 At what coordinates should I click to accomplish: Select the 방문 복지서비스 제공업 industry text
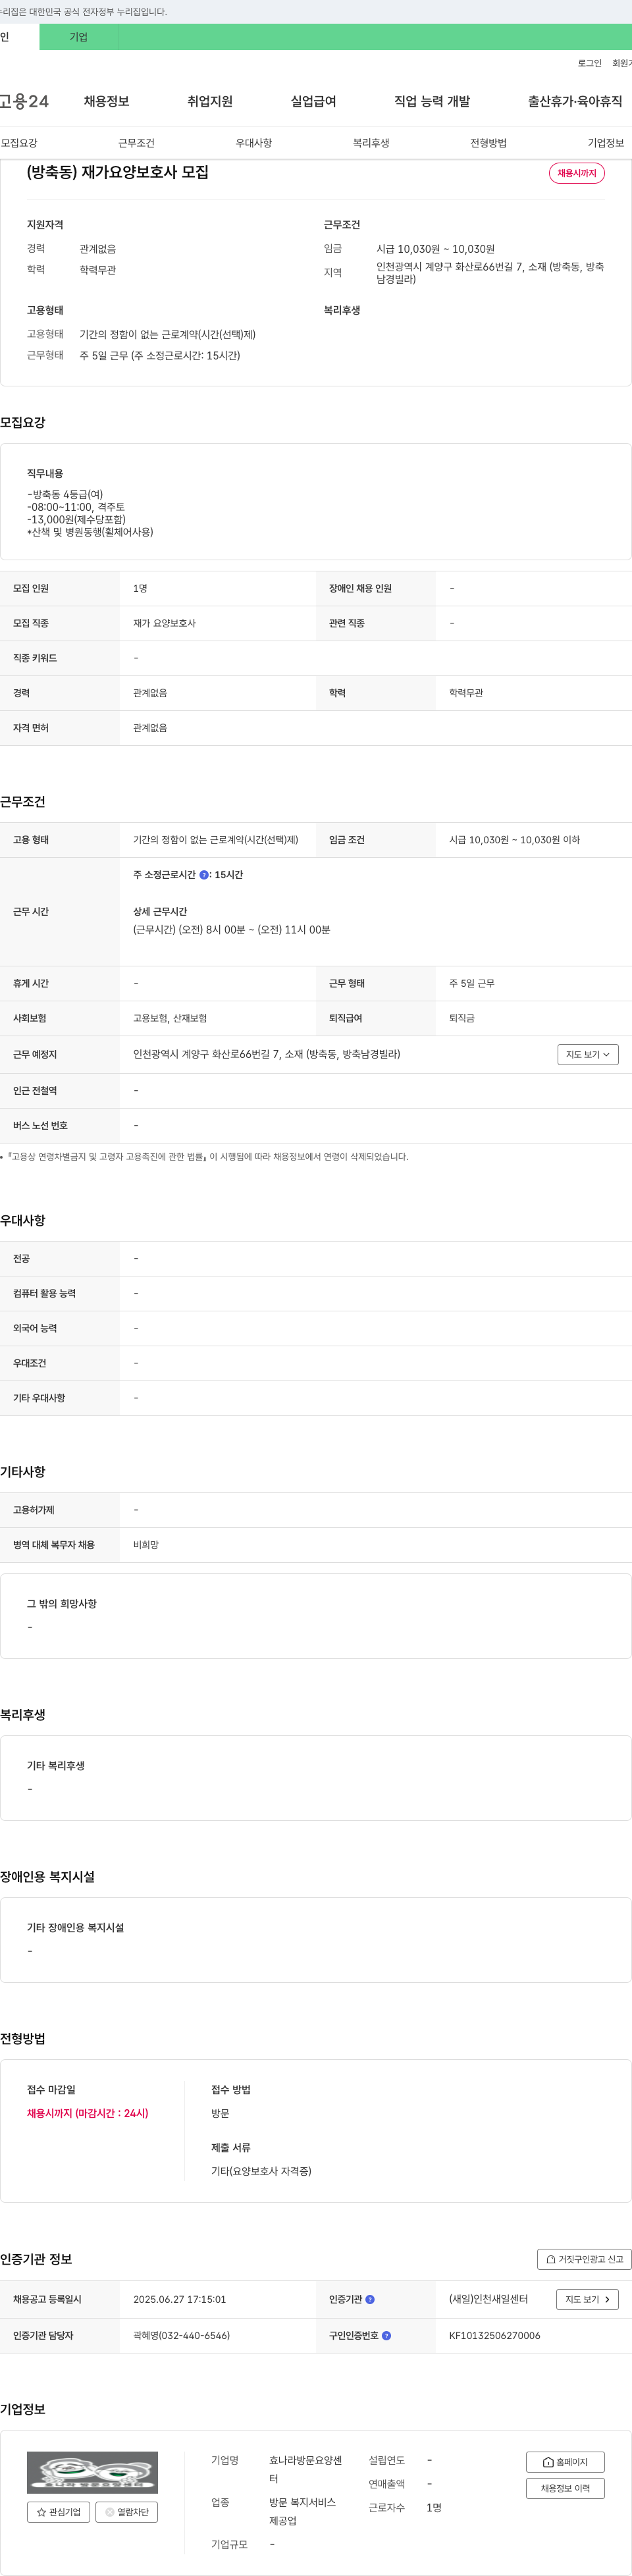302,2511
